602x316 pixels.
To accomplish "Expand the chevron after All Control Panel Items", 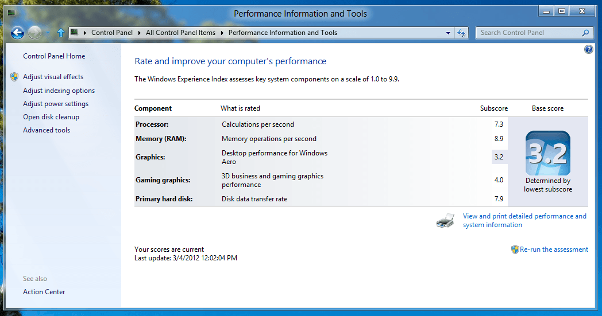I will tap(222, 33).
